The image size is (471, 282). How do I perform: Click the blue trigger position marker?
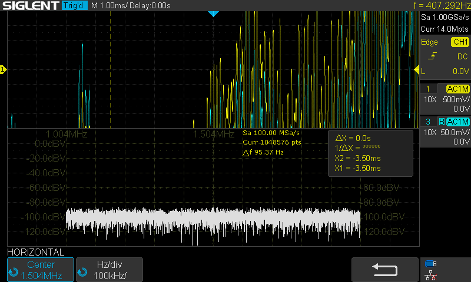(213, 14)
